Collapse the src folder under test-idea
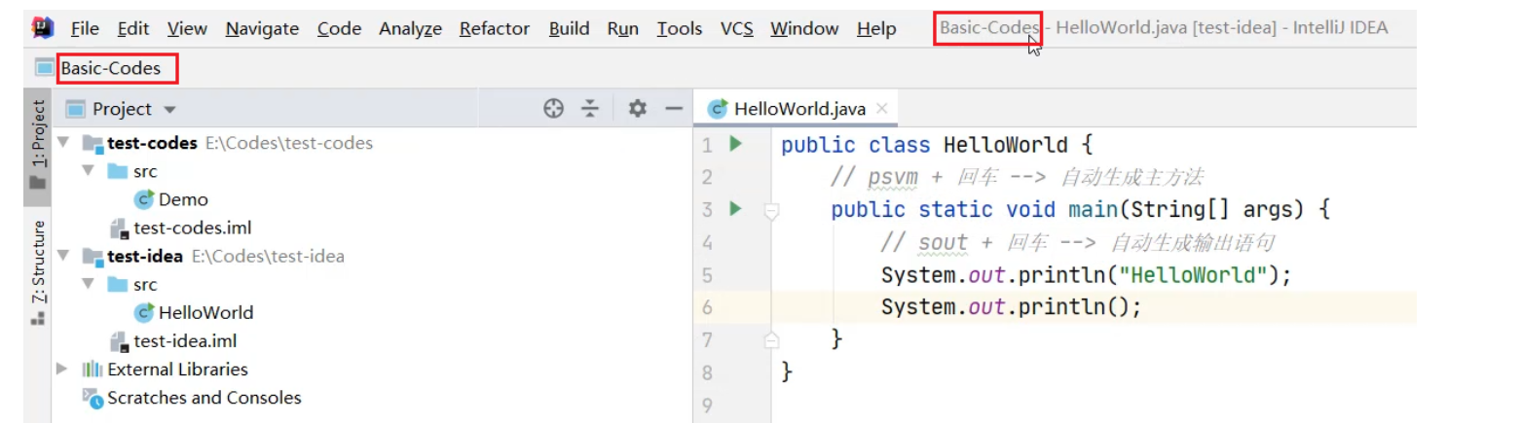 (89, 284)
